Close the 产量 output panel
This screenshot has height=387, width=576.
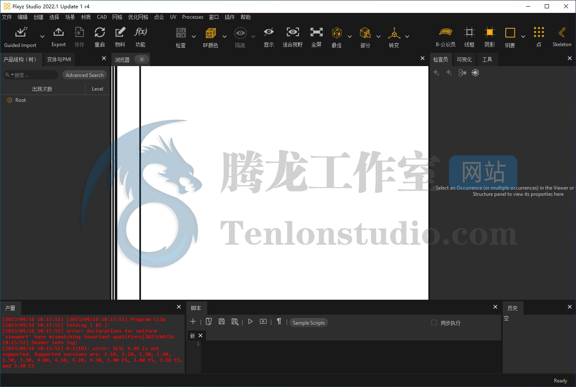179,307
